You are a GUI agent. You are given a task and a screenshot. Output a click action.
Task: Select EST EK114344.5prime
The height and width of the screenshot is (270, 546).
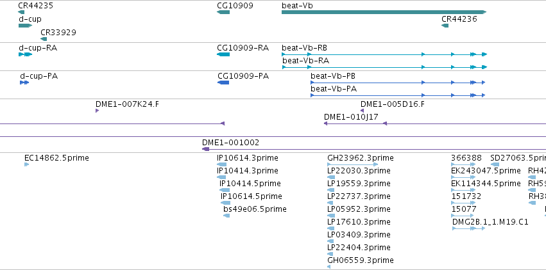(463, 190)
